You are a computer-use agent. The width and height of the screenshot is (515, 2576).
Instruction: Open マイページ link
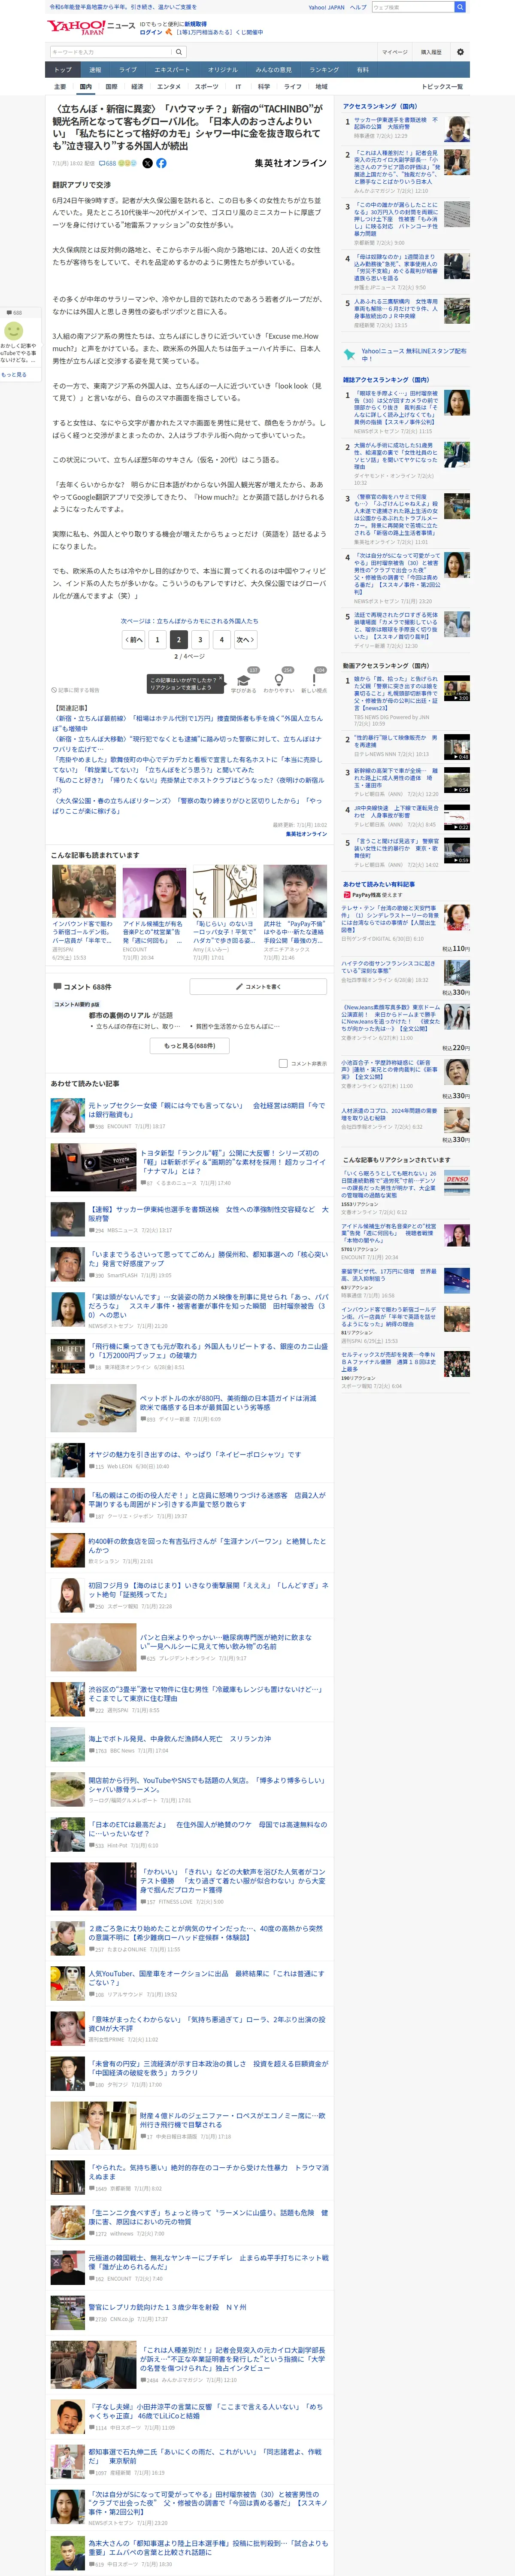394,52
